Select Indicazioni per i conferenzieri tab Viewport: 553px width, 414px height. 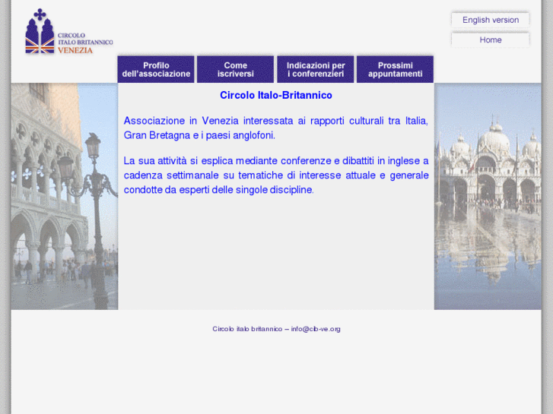[x=316, y=69]
